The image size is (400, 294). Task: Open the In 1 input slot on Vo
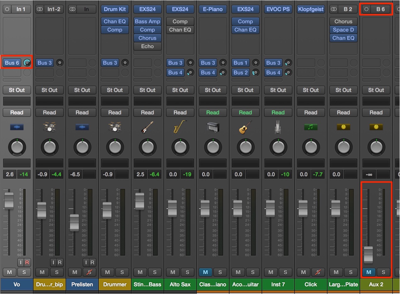click(21, 9)
